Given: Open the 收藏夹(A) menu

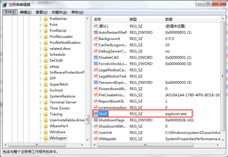Looking at the screenshot, I should click(59, 12).
